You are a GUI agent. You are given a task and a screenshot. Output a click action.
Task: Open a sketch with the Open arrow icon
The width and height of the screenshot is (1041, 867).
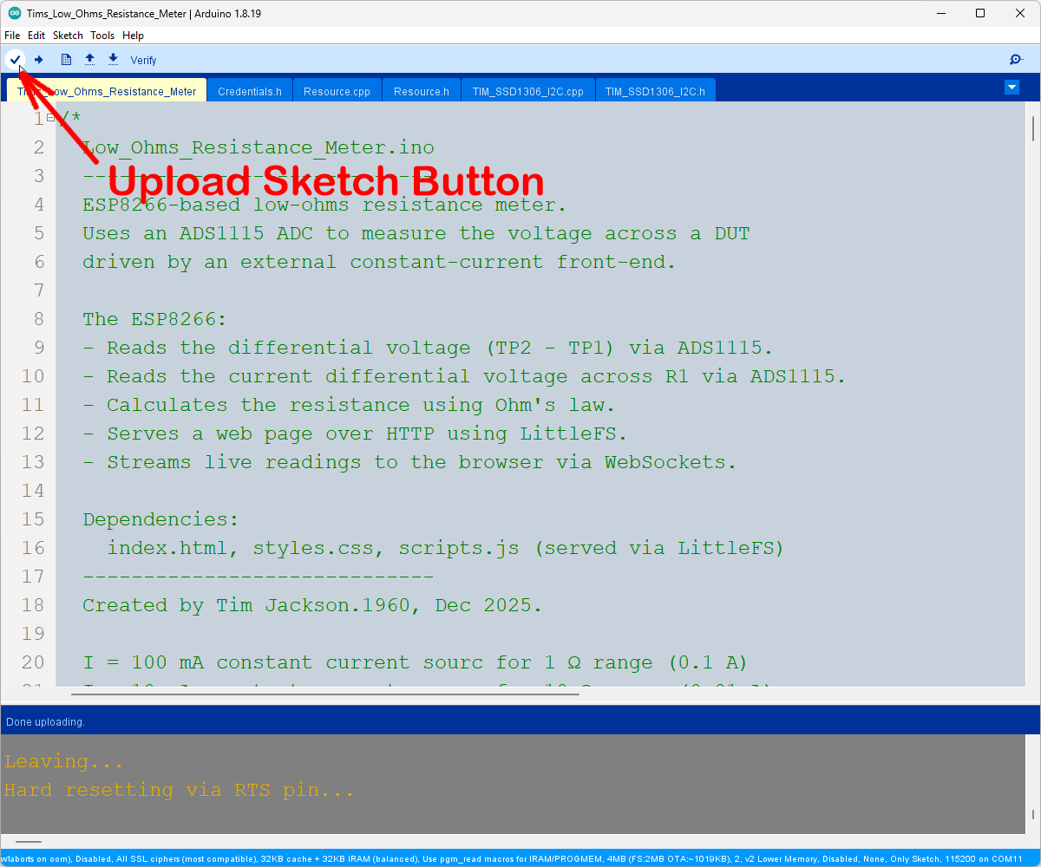(89, 59)
